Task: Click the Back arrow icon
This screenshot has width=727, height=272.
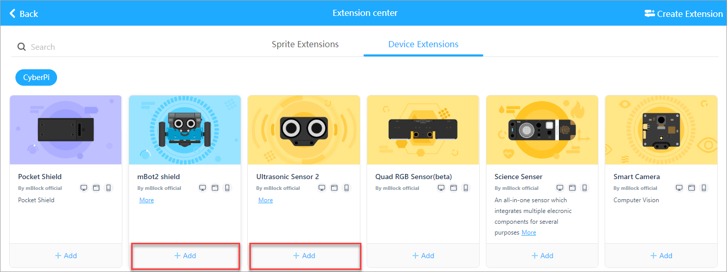Action: [12, 13]
